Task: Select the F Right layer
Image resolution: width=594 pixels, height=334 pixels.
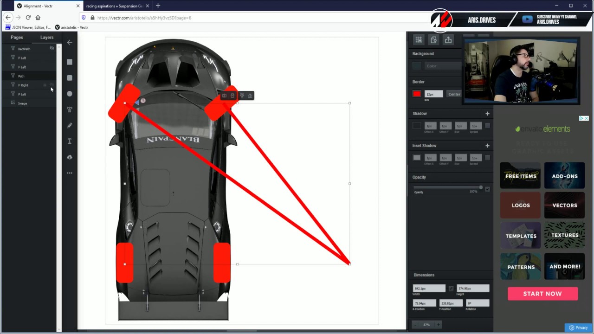Action: (x=28, y=85)
